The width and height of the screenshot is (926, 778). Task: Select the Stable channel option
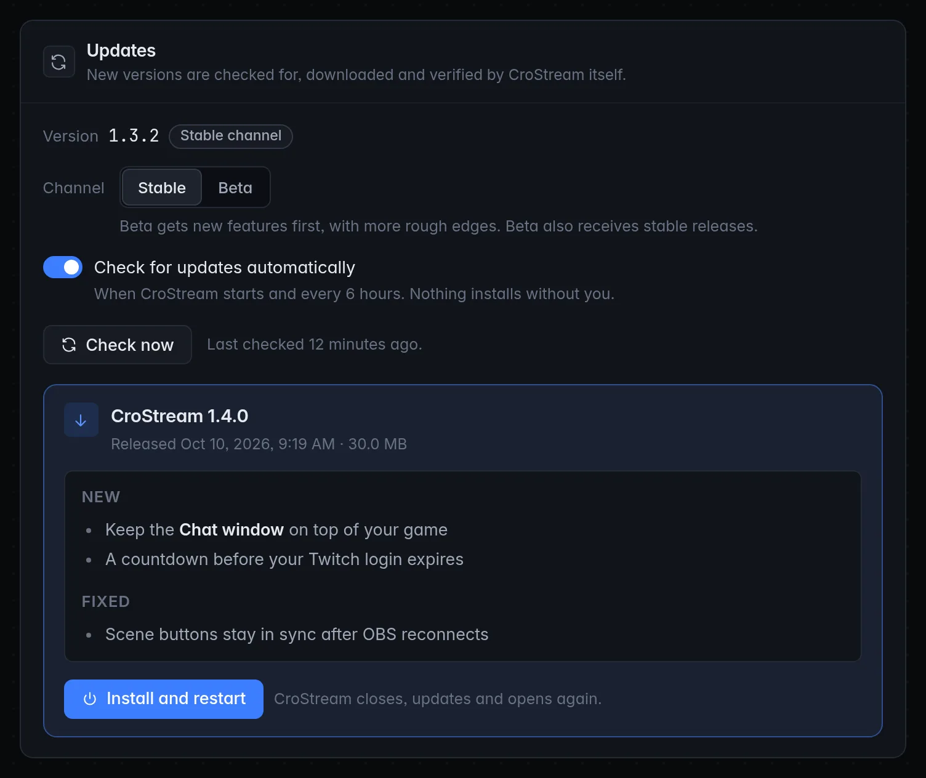[162, 188]
